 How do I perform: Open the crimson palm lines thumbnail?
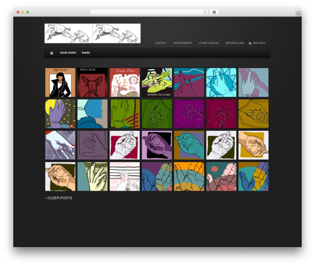(221, 114)
